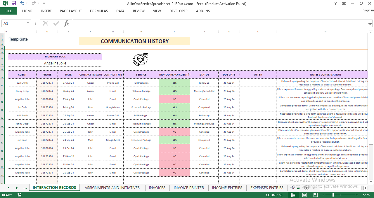Switch to Normal view in status bar

293,195
